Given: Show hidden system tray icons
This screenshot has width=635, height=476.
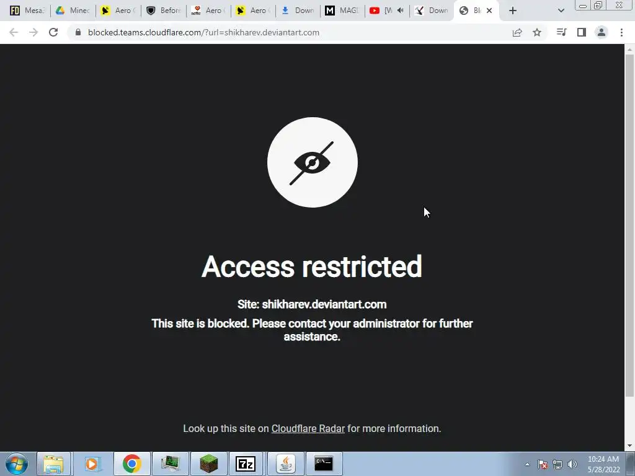Looking at the screenshot, I should (527, 464).
